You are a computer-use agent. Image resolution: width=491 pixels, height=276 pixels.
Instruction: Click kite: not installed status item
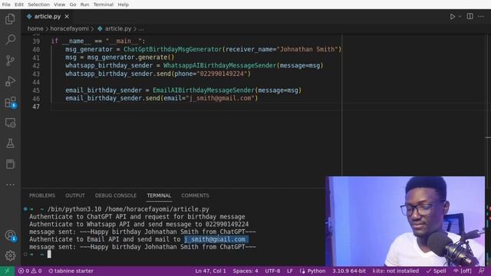coord(396,271)
